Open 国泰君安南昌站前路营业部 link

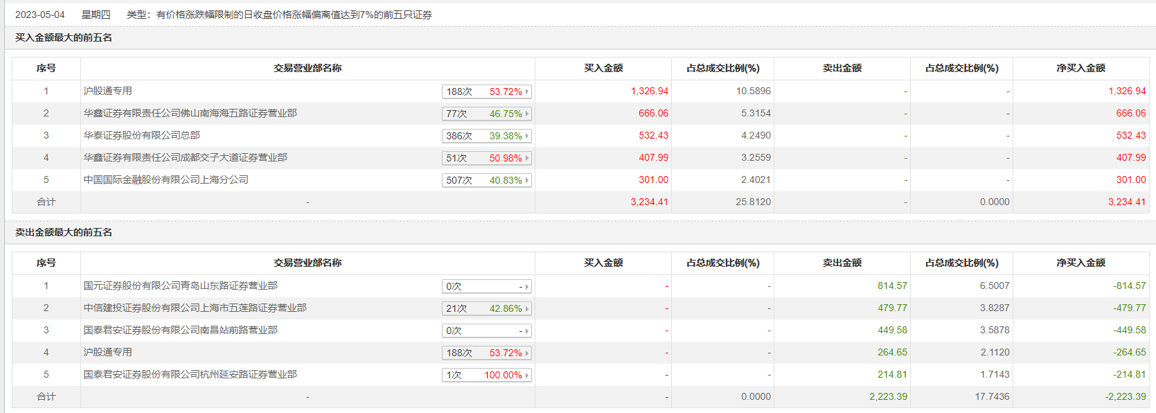coord(181,330)
